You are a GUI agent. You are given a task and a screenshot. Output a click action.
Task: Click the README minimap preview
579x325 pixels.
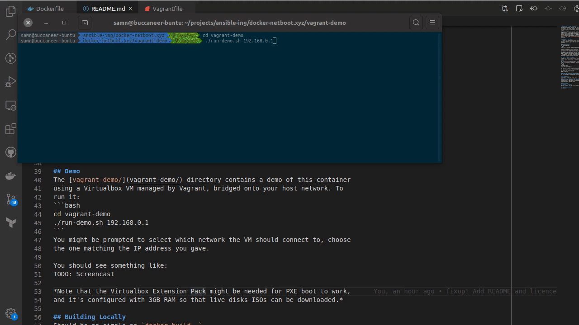(x=568, y=59)
